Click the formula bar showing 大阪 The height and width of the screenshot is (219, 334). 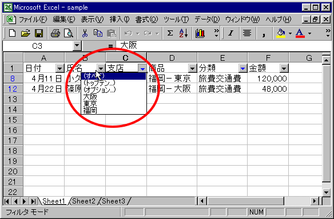click(x=224, y=45)
